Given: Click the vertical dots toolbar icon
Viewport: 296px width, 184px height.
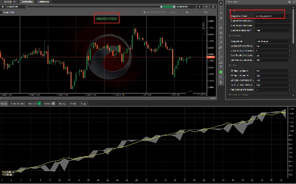Looking at the screenshot, I should coord(221,8).
